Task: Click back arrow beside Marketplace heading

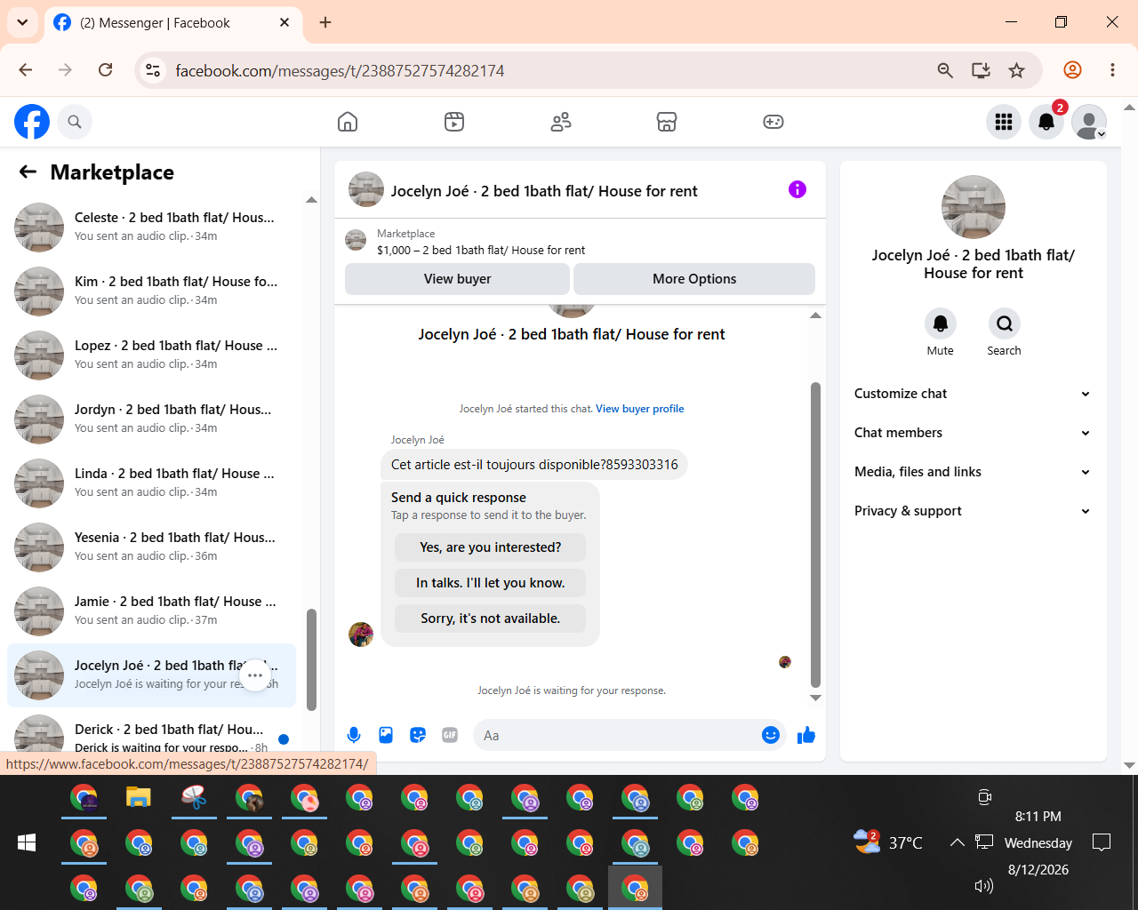Action: tap(28, 172)
